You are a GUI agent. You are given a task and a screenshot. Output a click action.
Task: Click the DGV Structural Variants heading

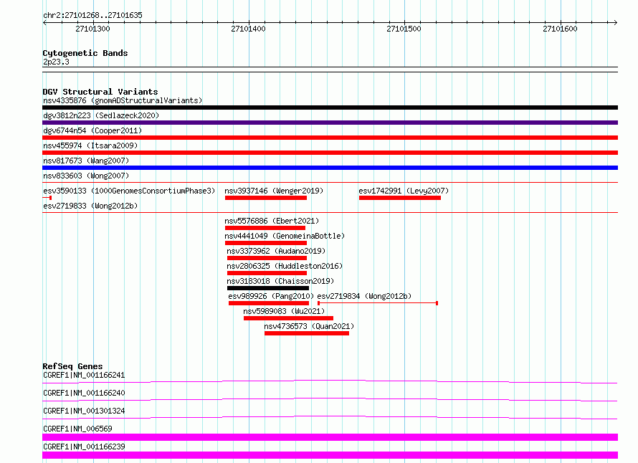tap(100, 92)
